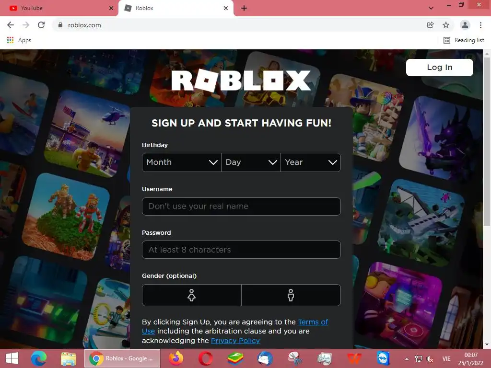Open the Privacy Policy link
This screenshot has height=368, width=491.
tap(235, 341)
